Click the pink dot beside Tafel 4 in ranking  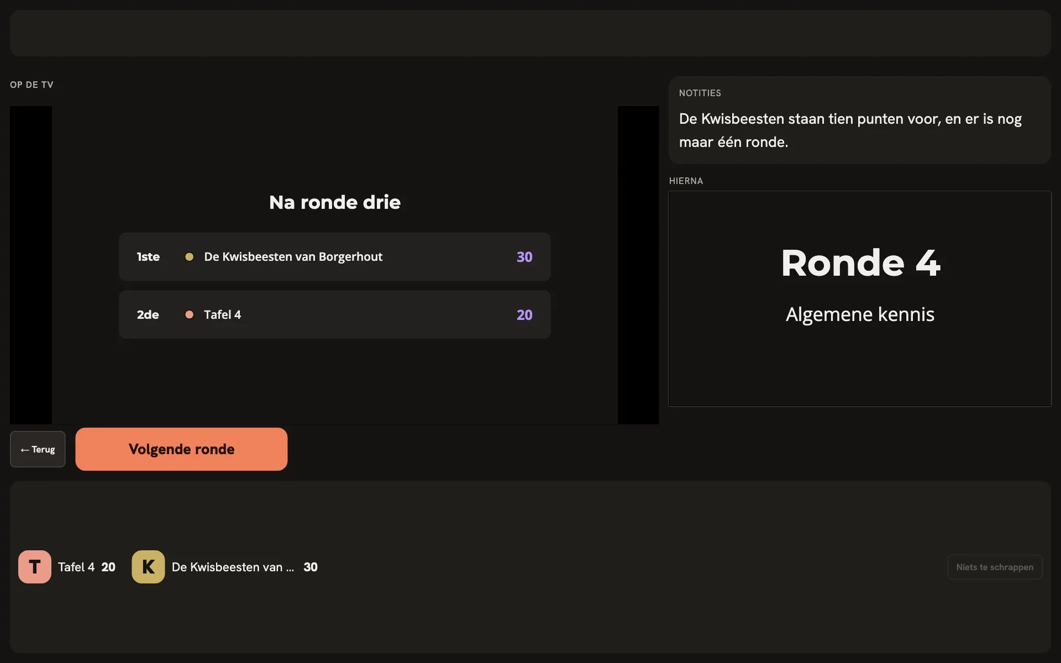tap(189, 314)
